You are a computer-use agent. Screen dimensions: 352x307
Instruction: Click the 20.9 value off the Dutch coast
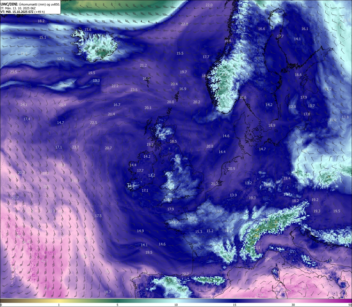pos(232,169)
